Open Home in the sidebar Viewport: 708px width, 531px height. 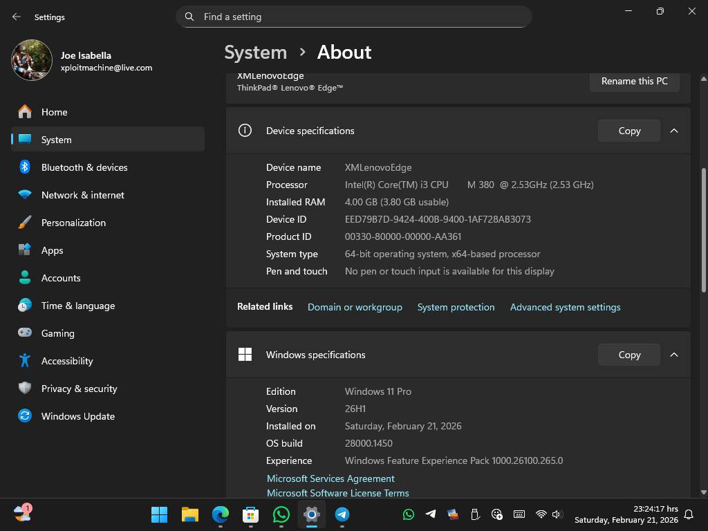coord(108,112)
